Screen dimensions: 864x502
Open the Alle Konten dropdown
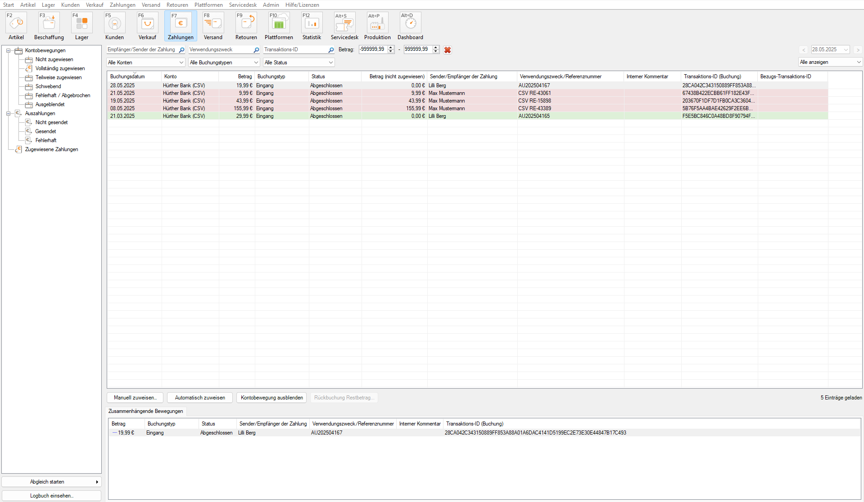(x=146, y=63)
